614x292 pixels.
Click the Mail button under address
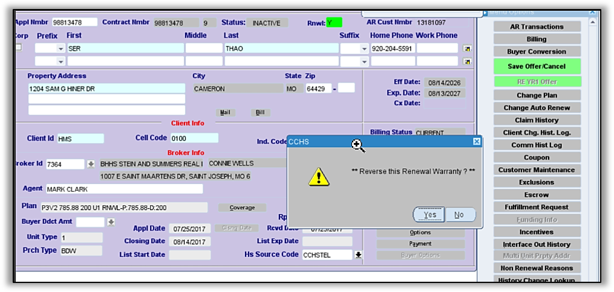tap(225, 112)
